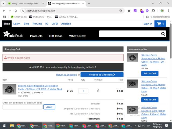Click the search magnifier icon

(x=163, y=34)
